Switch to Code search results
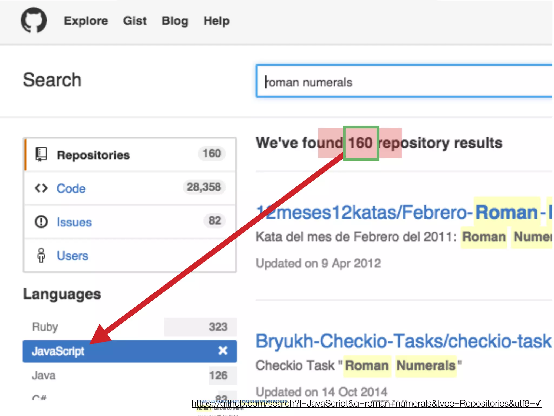The image size is (554, 416). (x=130, y=188)
